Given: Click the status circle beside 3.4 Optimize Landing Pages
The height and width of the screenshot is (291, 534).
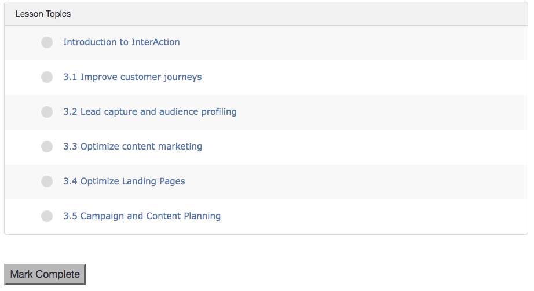Looking at the screenshot, I should point(47,181).
